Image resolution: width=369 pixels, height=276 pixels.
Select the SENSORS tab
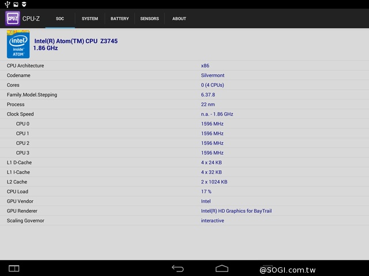[149, 18]
